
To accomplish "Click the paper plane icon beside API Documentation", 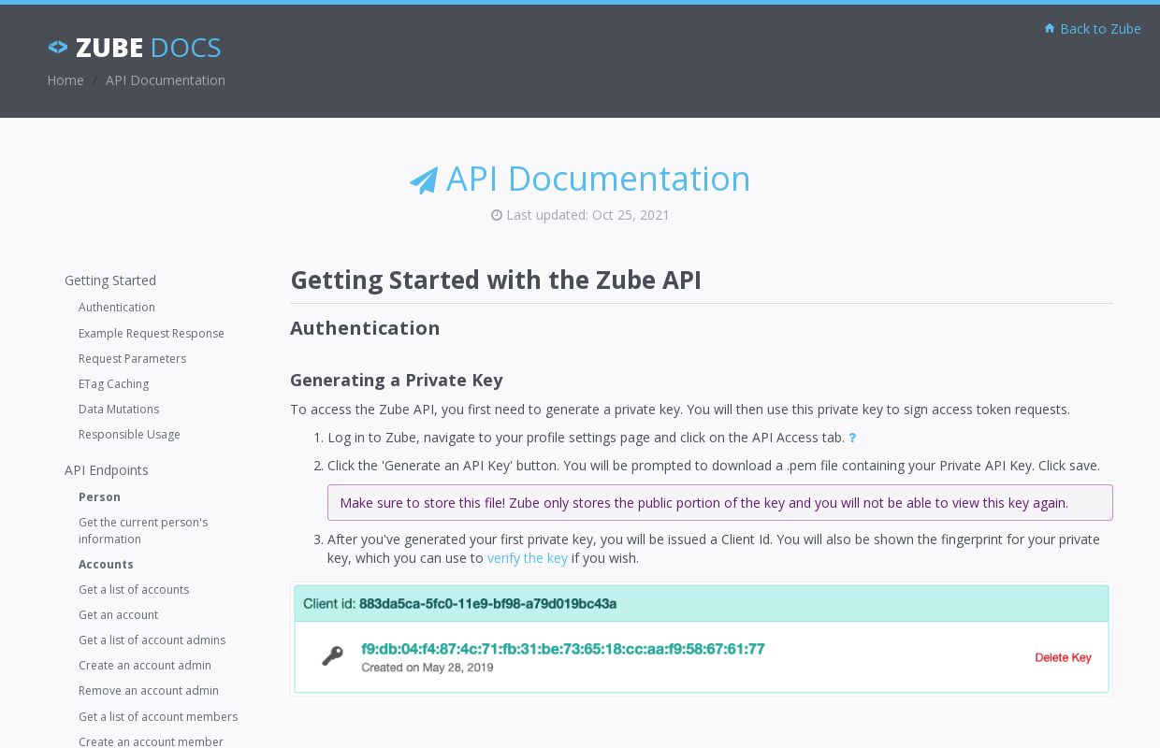I will [424, 180].
